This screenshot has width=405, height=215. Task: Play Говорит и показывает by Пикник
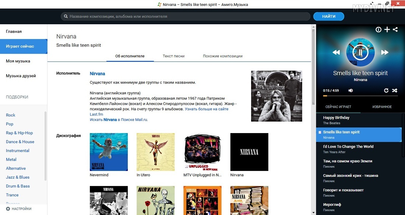pyautogui.click(x=359, y=193)
